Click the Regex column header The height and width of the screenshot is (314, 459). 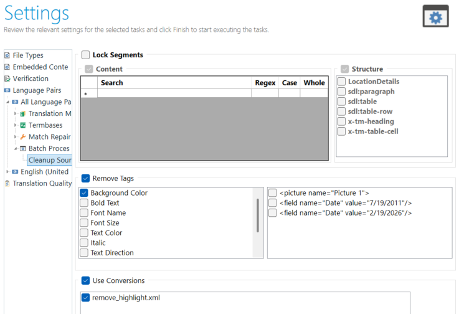[265, 83]
